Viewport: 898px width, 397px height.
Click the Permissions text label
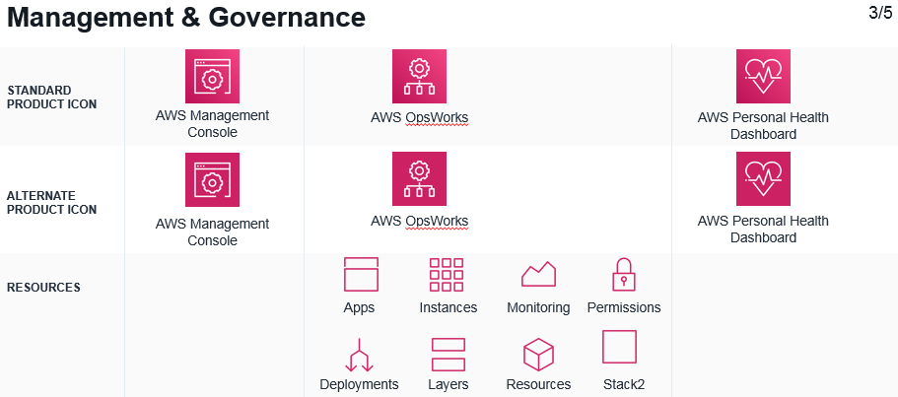click(624, 307)
